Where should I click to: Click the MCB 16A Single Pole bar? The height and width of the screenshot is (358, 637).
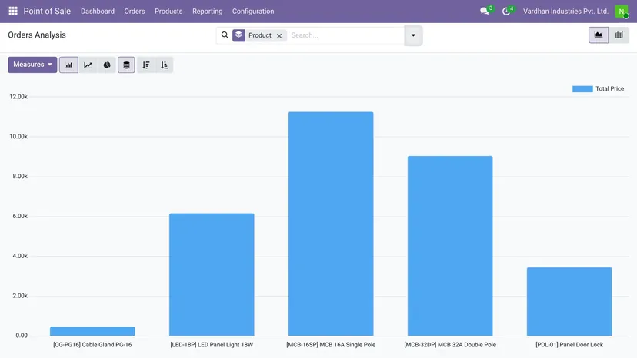click(x=331, y=224)
